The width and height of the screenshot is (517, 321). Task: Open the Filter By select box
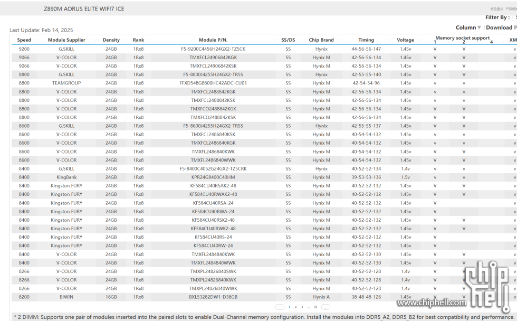[514, 17]
